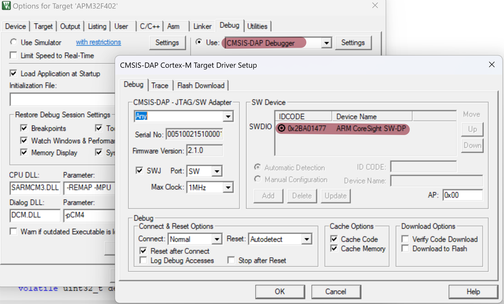Expand the 'Any' adapter dropdown

coord(228,116)
